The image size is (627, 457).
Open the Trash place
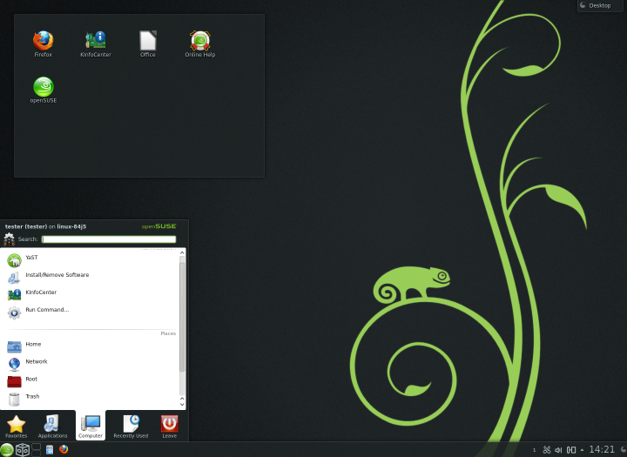click(31, 397)
